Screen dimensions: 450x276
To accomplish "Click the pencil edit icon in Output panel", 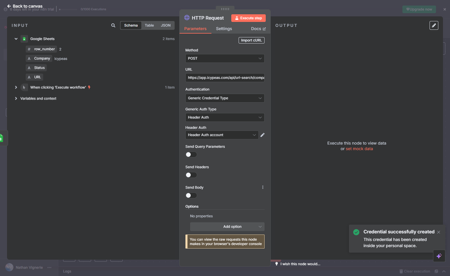I will tap(434, 25).
